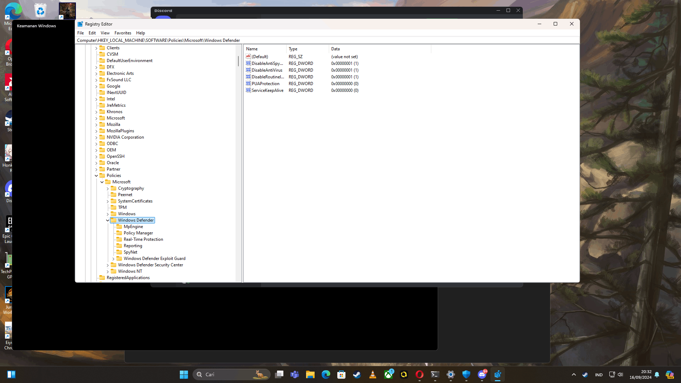Select the (Default) string value icon
Screen dimensions: 681x383
tap(248, 57)
